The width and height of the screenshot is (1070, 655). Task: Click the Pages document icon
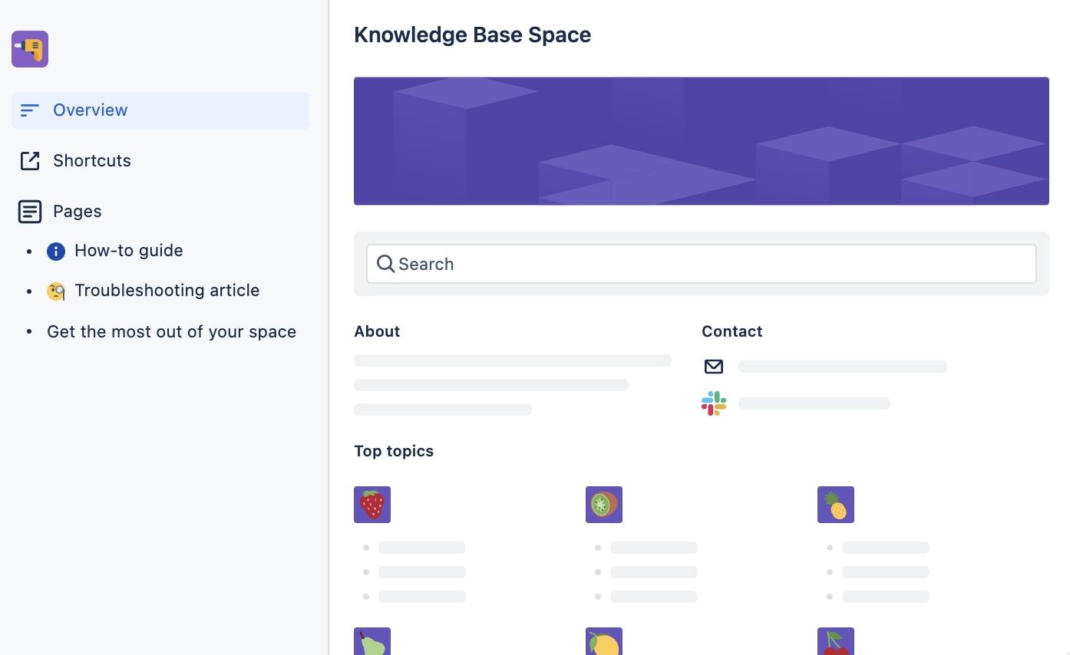tap(29, 211)
